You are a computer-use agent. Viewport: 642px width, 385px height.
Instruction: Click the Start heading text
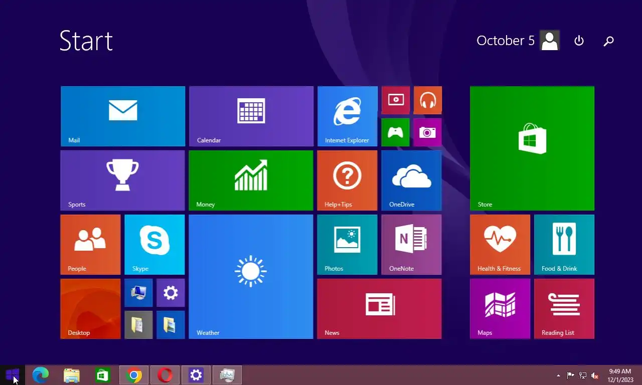pyautogui.click(x=86, y=41)
